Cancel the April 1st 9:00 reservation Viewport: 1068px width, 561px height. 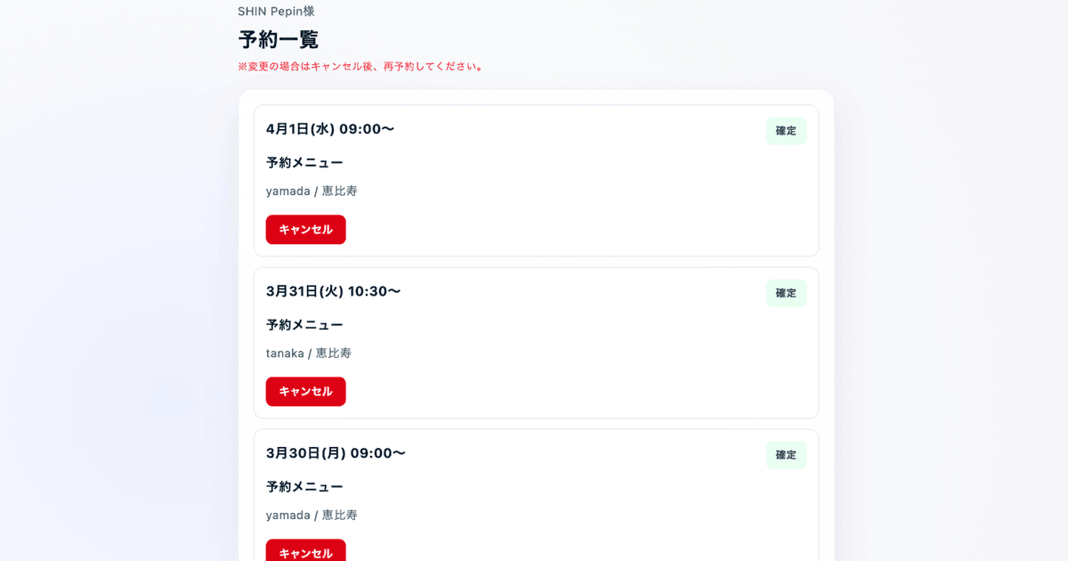pos(305,229)
